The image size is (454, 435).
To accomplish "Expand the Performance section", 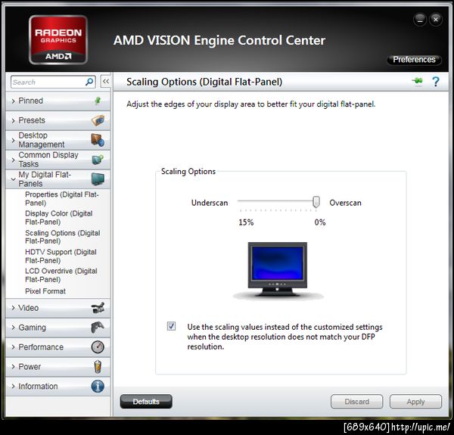I will (58, 347).
